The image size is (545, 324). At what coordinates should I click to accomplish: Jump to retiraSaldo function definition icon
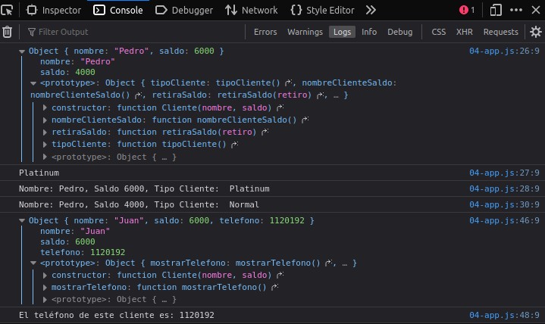pos(265,132)
